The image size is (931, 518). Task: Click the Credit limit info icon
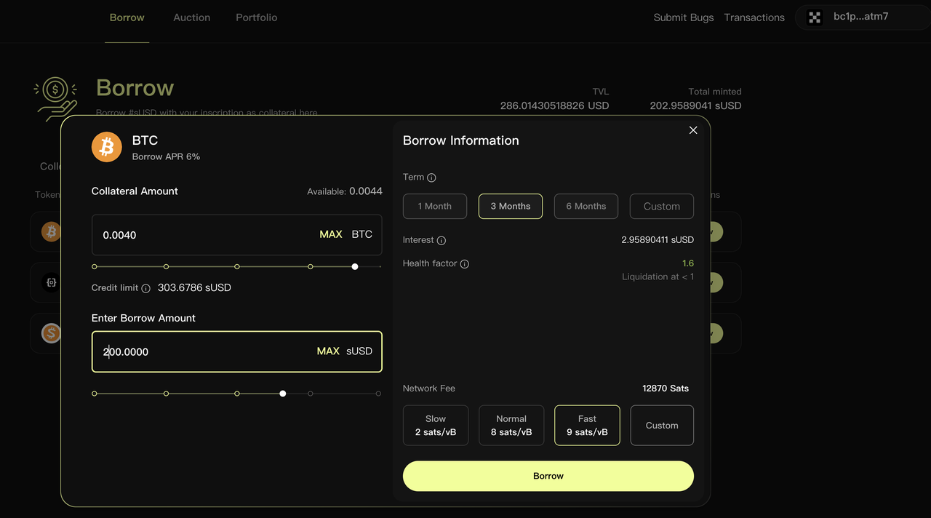tap(145, 288)
